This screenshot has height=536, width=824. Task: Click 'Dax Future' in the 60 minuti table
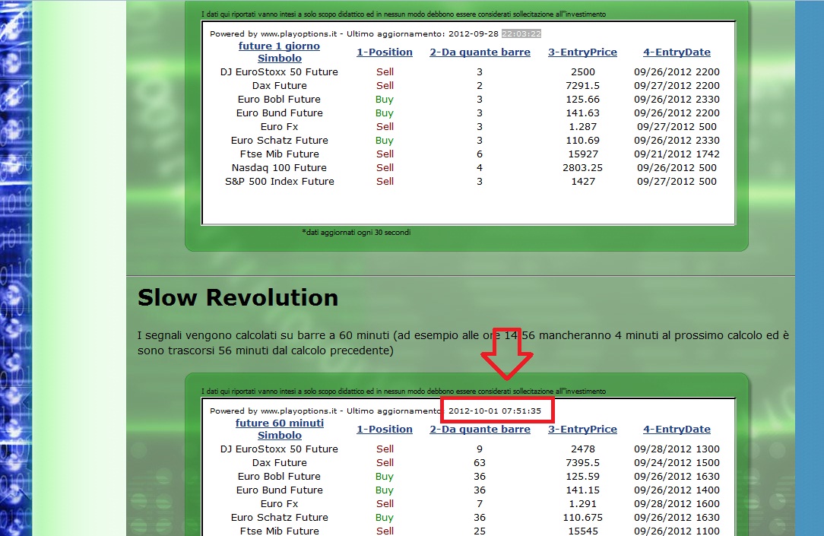click(x=279, y=463)
